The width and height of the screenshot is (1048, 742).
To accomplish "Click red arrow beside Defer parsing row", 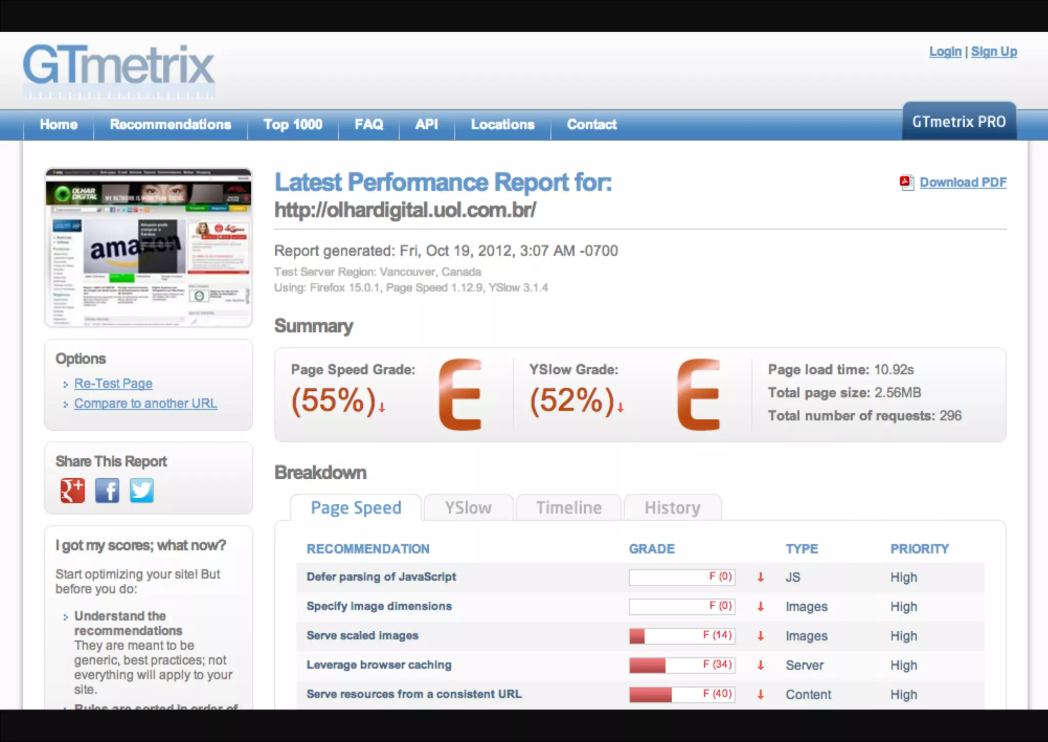I will (761, 577).
